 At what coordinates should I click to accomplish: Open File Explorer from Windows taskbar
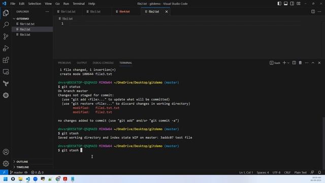[20, 179]
